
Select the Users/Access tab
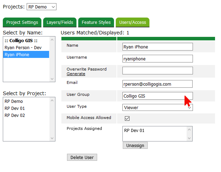[133, 22]
